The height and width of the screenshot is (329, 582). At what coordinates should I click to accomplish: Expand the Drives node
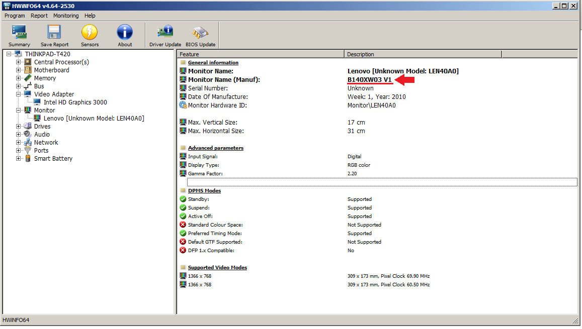click(x=18, y=127)
